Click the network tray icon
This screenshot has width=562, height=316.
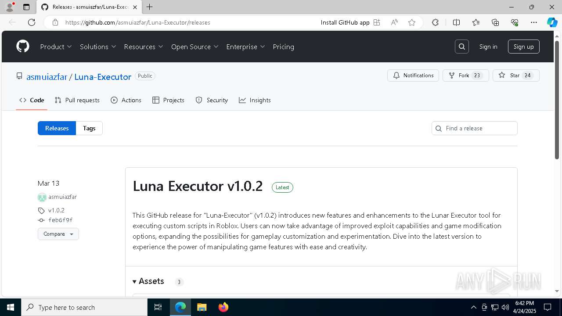click(x=495, y=307)
